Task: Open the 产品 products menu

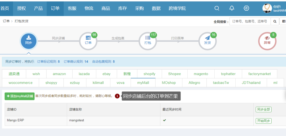Action: tap(38, 8)
